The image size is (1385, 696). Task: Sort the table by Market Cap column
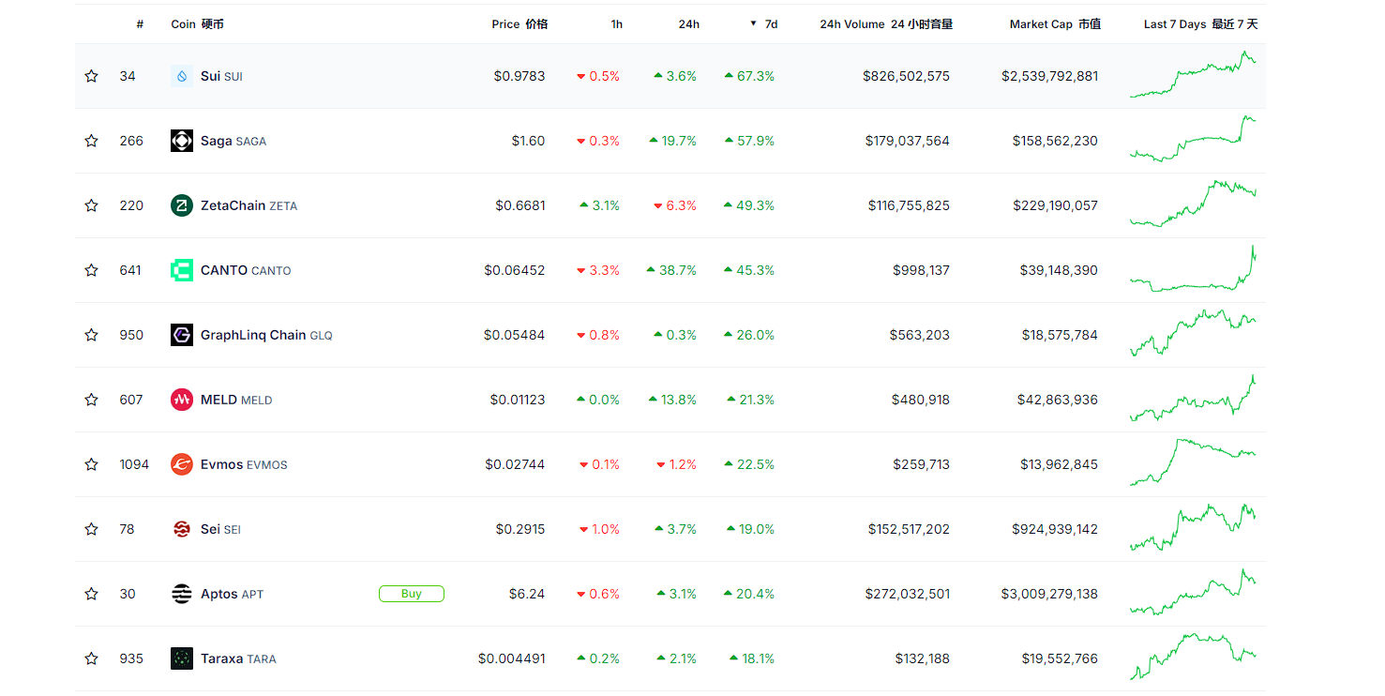coord(1055,23)
